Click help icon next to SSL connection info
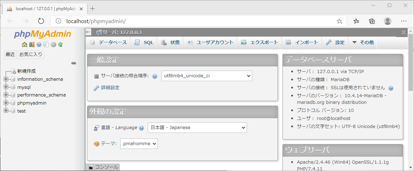Image resolution: width=414 pixels, height=171 pixels. point(391,88)
